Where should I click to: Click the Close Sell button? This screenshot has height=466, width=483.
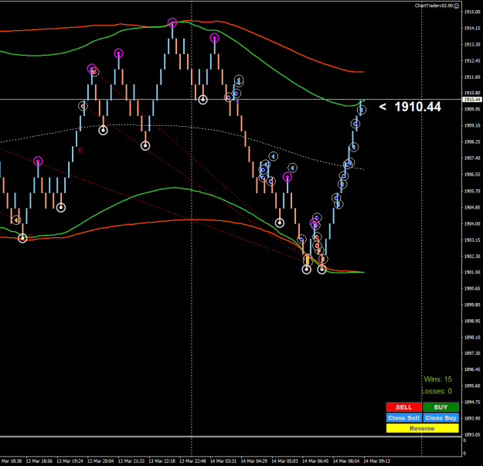403,417
